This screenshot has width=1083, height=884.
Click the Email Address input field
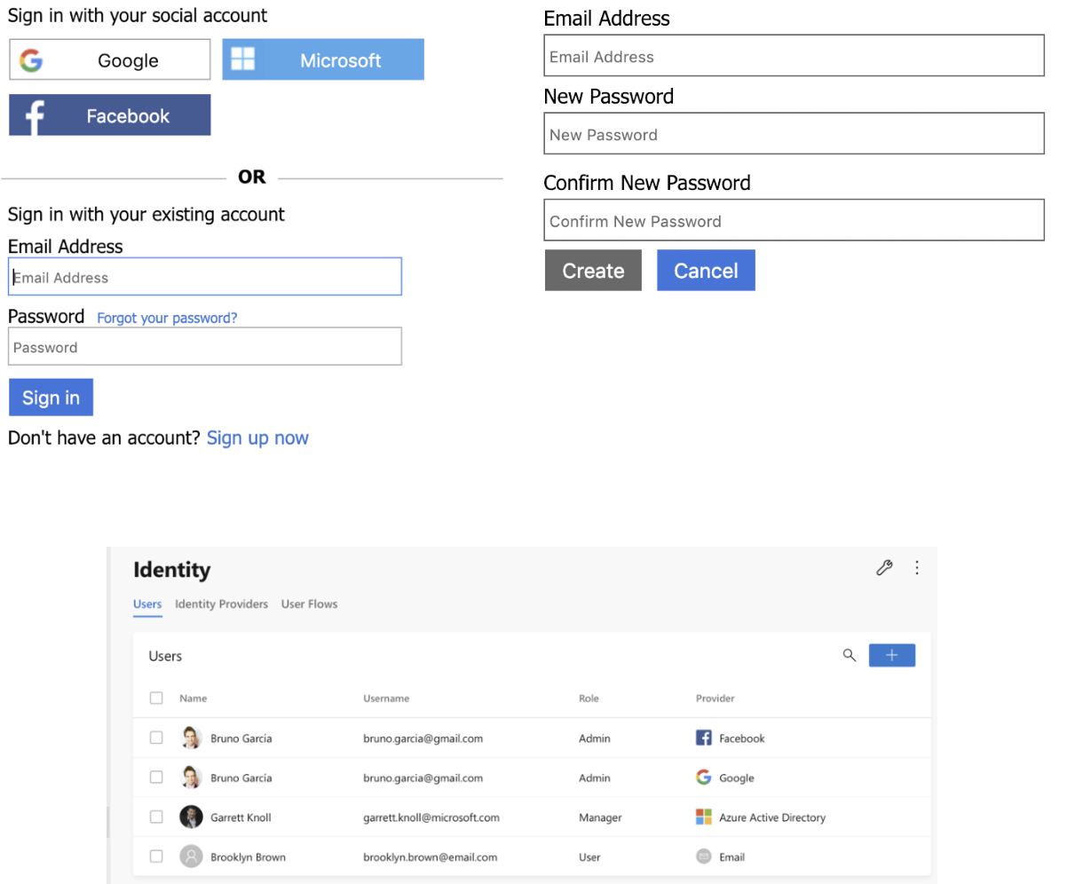click(x=205, y=276)
